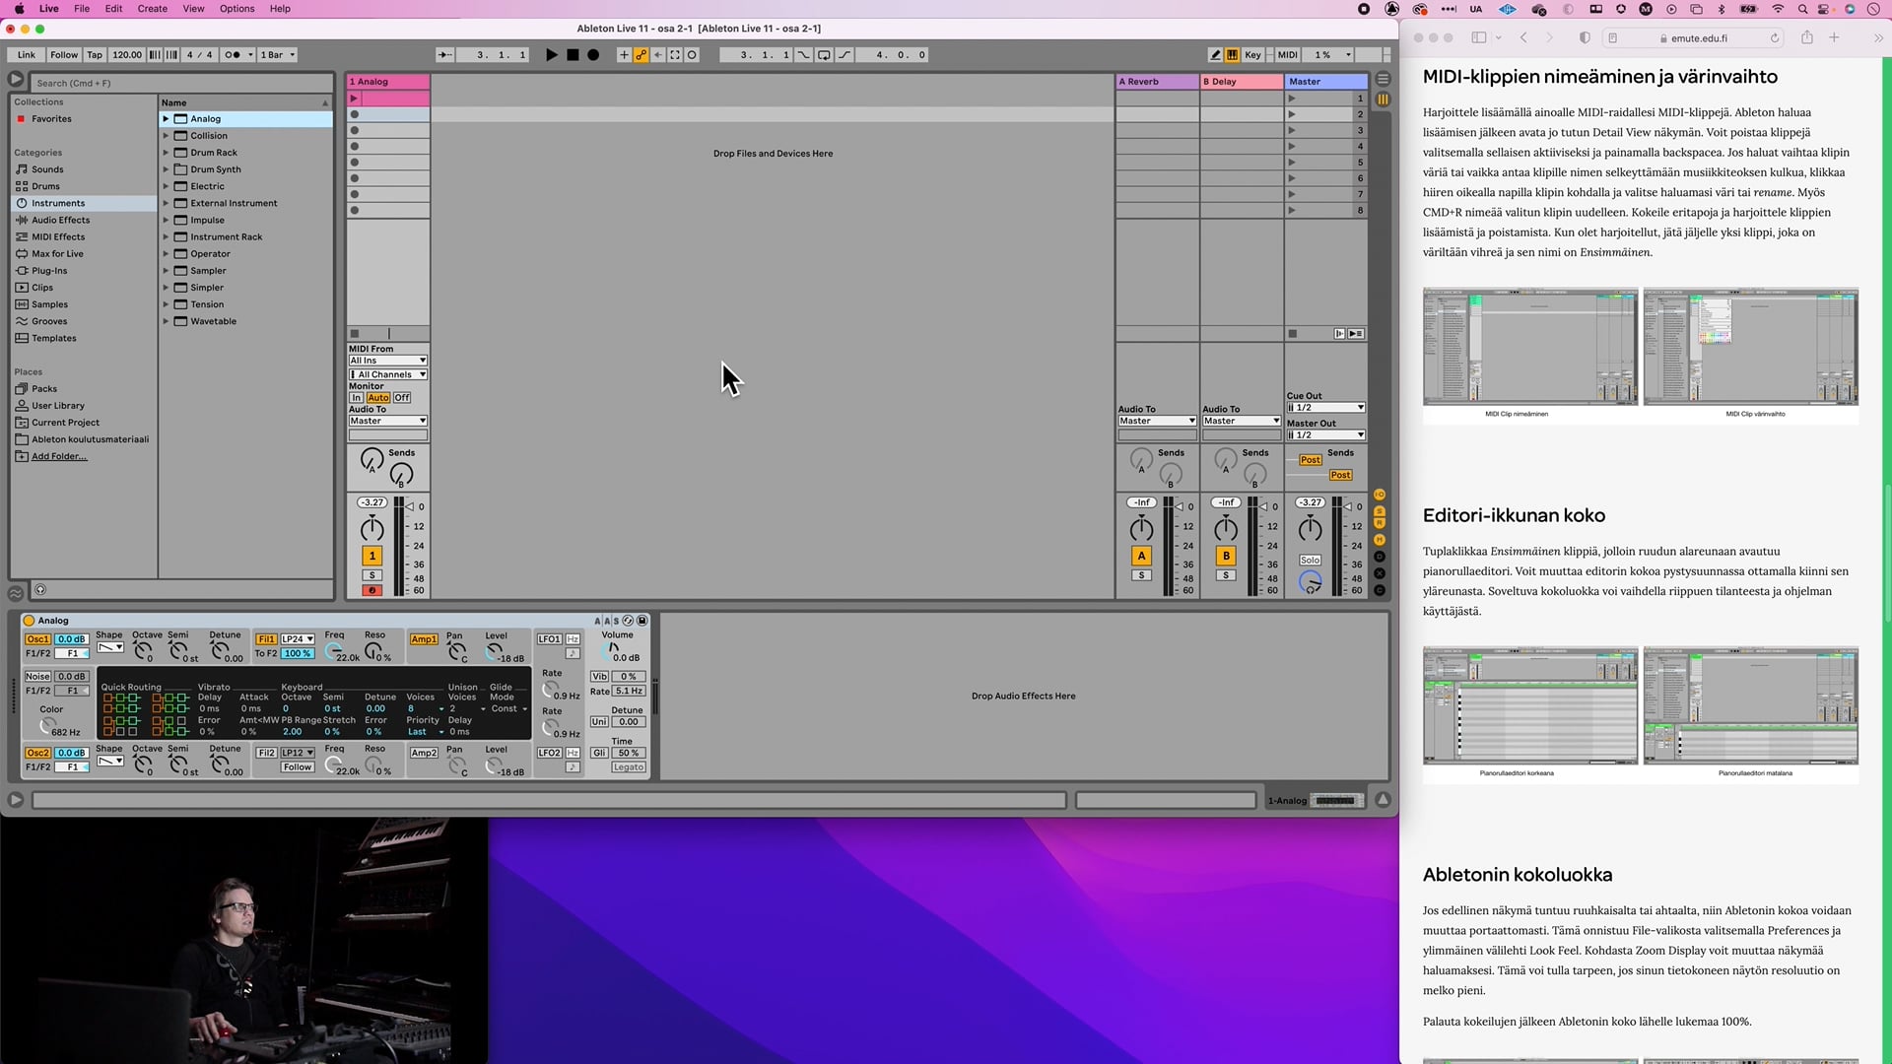Select the Audio Effects browser category
Image resolution: width=1892 pixels, height=1064 pixels.
click(x=60, y=220)
